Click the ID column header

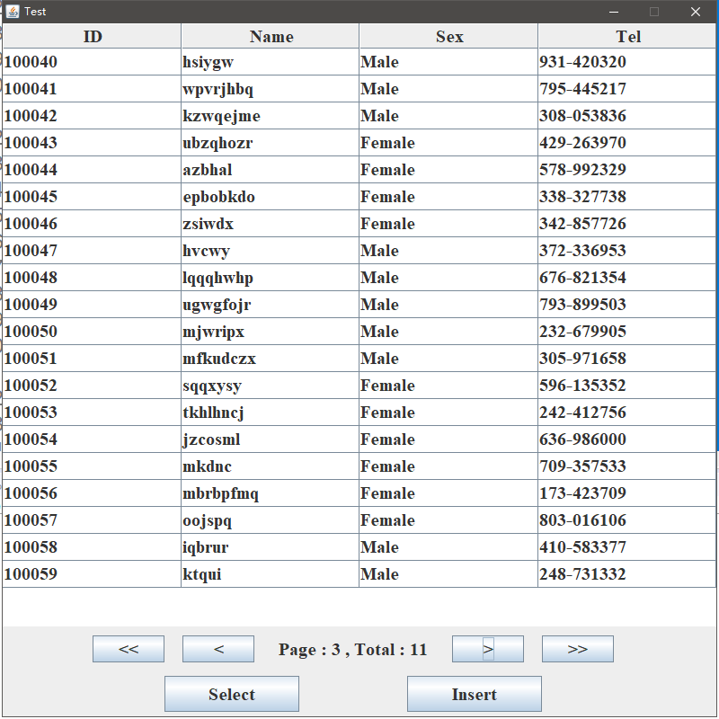coord(92,36)
